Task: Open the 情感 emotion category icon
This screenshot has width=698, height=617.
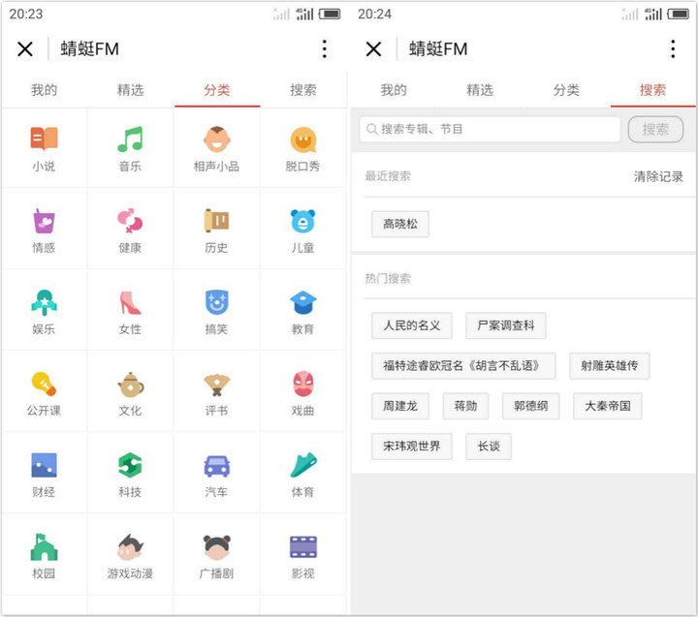Action: (x=44, y=221)
